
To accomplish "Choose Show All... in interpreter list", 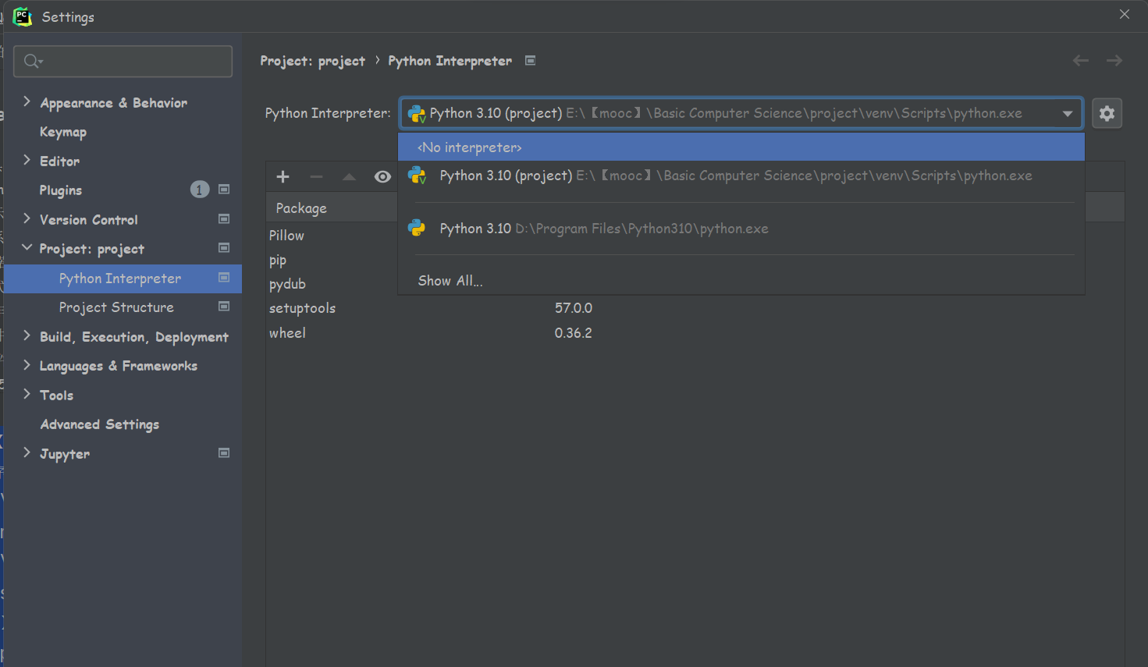I will pyautogui.click(x=741, y=281).
